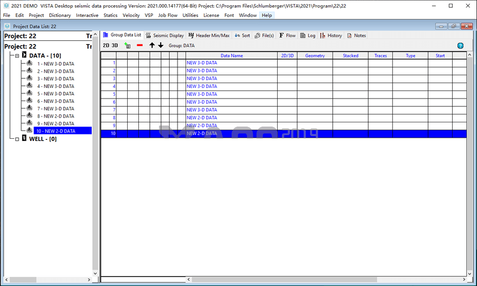
Task: Open the Velocity menu
Action: point(131,15)
